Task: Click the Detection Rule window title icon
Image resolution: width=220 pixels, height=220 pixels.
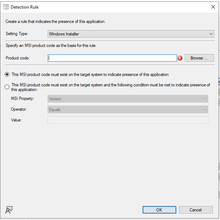Action: tap(6, 7)
